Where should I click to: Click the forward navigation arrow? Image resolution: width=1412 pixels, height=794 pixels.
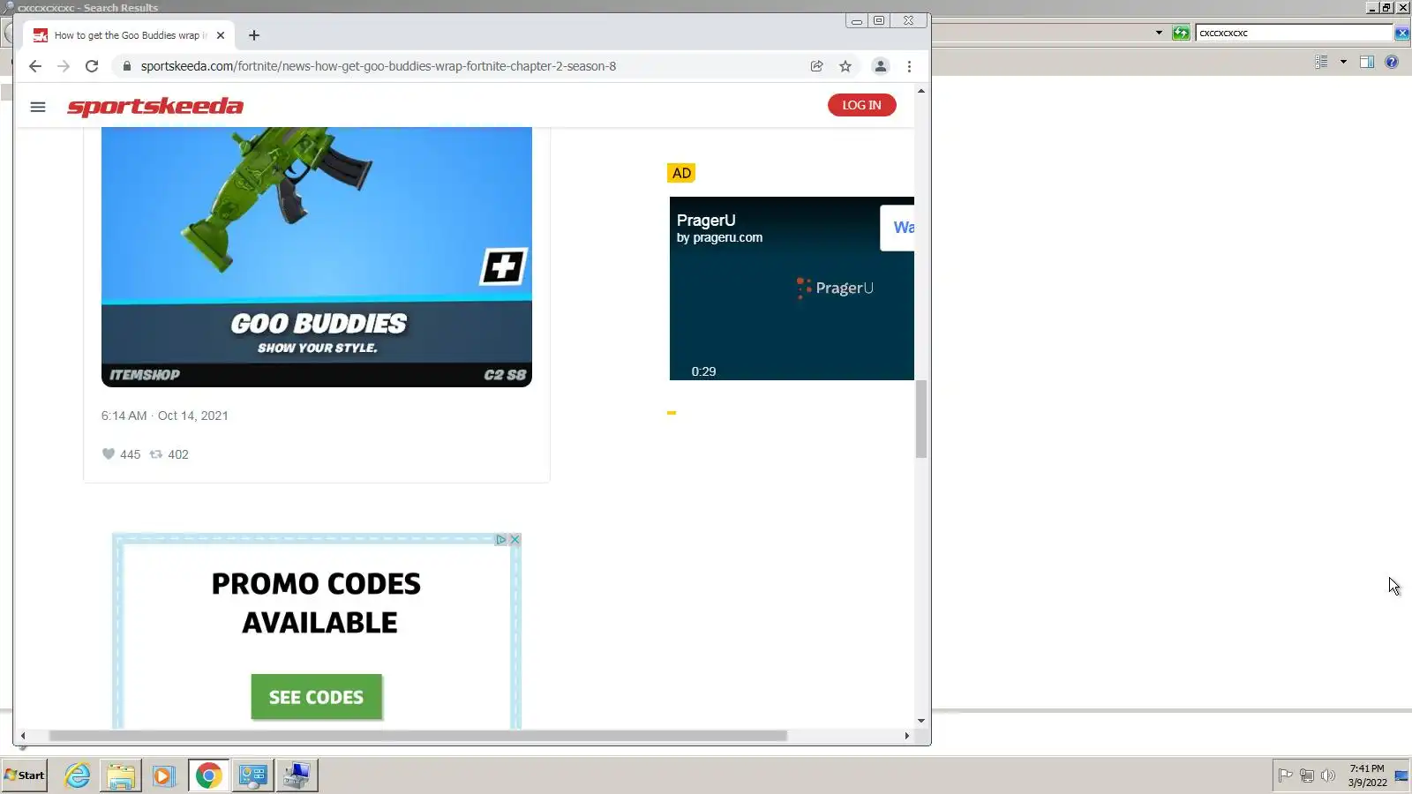coord(63,66)
